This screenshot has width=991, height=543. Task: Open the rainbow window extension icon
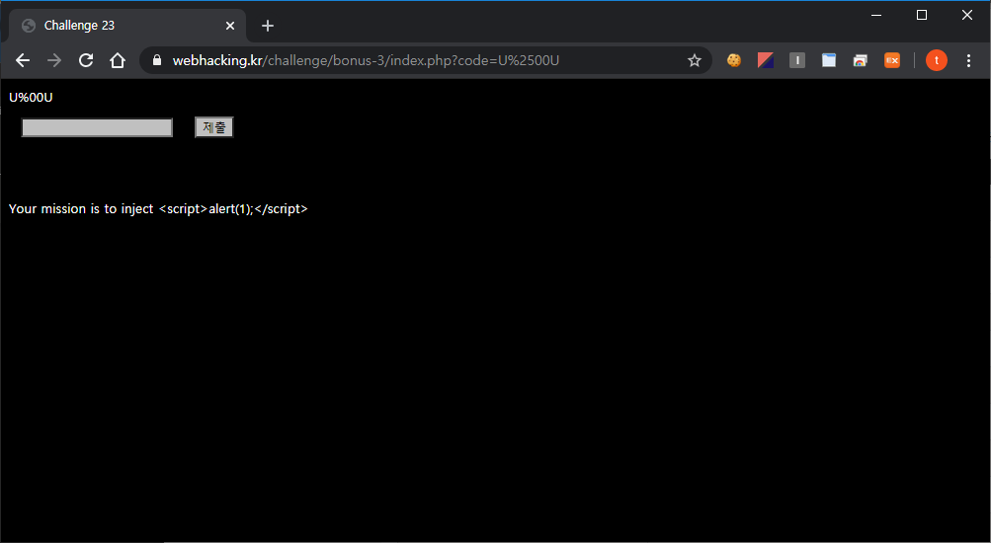(861, 60)
